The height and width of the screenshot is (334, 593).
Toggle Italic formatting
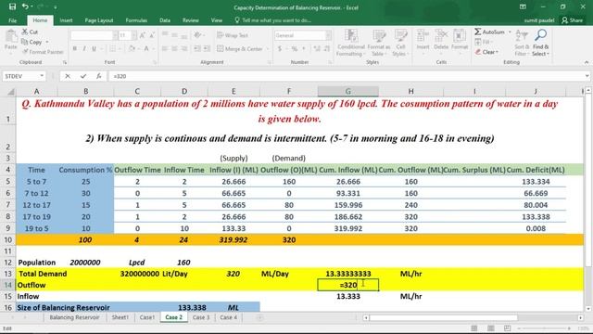point(84,48)
